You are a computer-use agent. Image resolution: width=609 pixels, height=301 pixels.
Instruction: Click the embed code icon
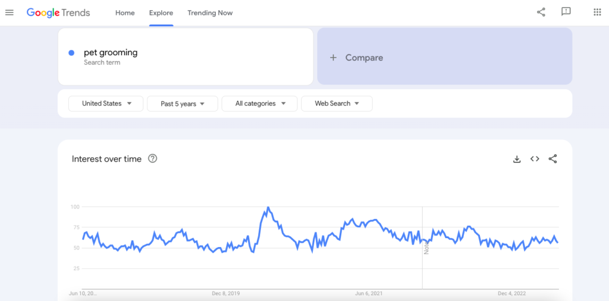[x=535, y=159]
